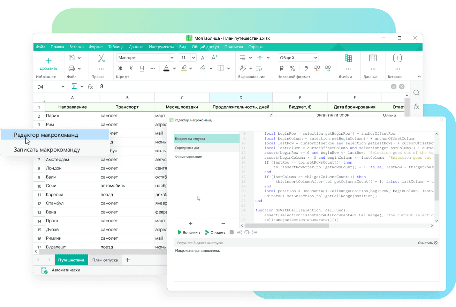Click the Данные table icon
The image size is (456, 307).
373,58
